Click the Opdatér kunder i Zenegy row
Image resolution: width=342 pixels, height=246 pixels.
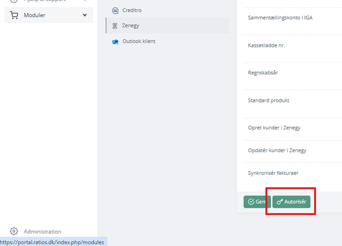pos(277,150)
